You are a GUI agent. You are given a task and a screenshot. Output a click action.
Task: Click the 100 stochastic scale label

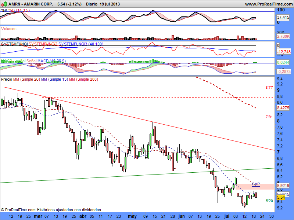pyautogui.click(x=281, y=10)
